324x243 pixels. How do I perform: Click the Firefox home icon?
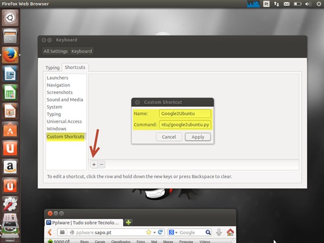pyautogui.click(x=230, y=232)
